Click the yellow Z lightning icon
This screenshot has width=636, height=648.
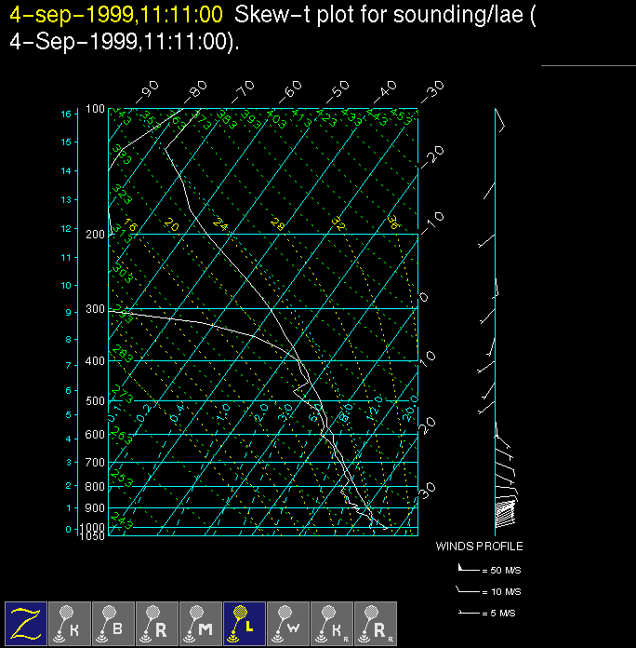click(27, 623)
